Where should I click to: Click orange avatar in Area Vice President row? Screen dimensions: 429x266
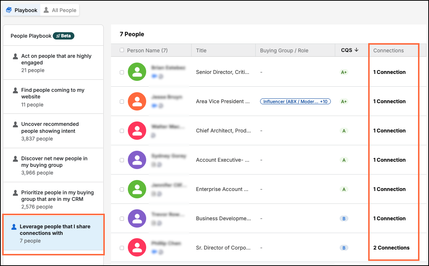(x=137, y=101)
